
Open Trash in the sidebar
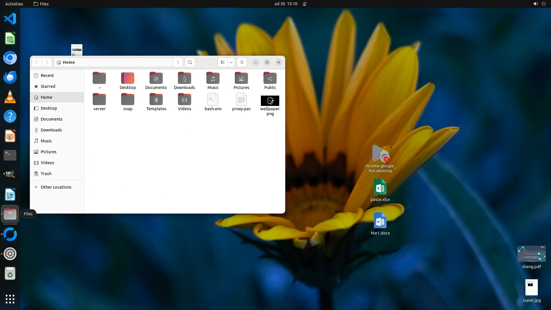pos(46,174)
